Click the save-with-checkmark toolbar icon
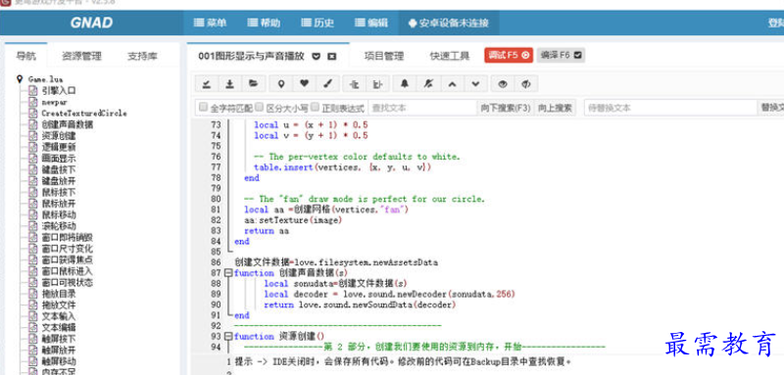This screenshot has height=375, width=784. click(x=206, y=84)
